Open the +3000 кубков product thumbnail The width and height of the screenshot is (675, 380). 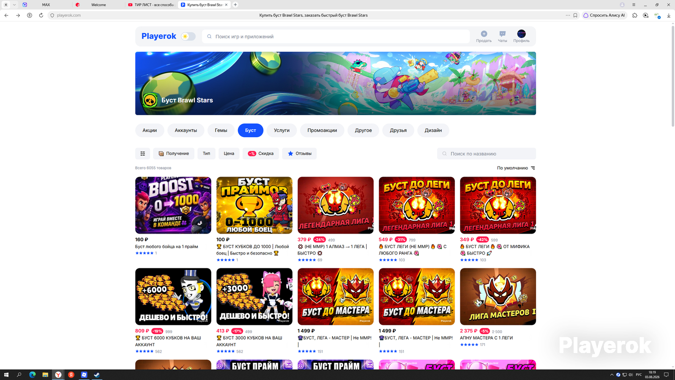point(254,296)
